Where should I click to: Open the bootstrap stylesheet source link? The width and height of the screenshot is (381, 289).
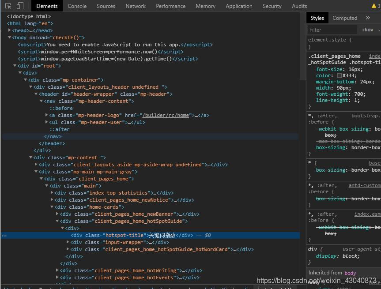[366, 116]
